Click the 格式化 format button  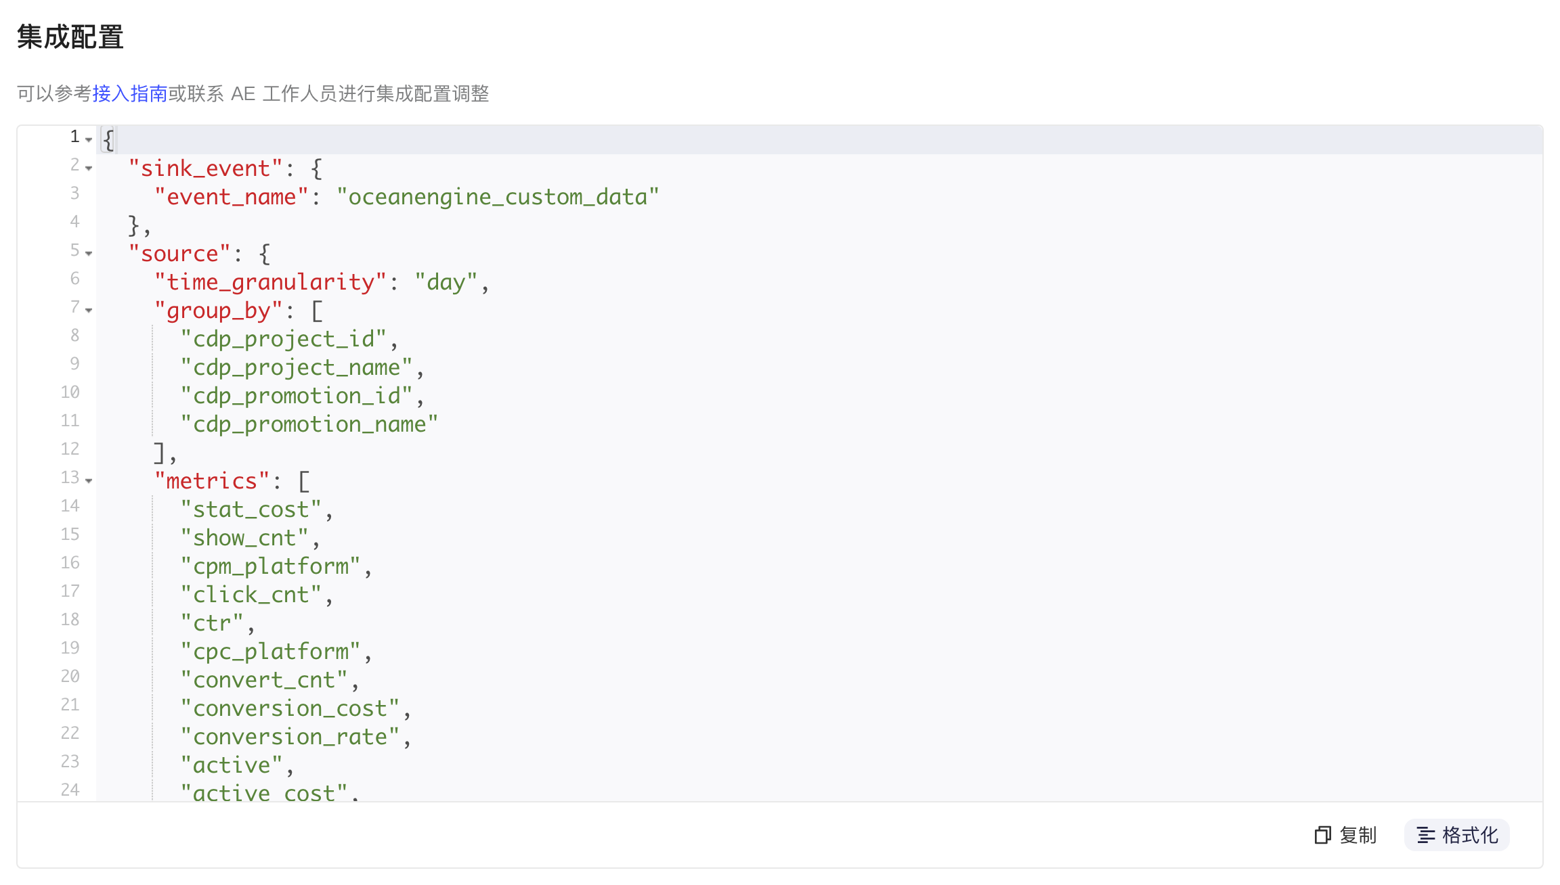click(1456, 835)
